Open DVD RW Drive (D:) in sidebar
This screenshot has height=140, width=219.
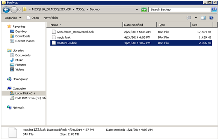click(x=28, y=98)
